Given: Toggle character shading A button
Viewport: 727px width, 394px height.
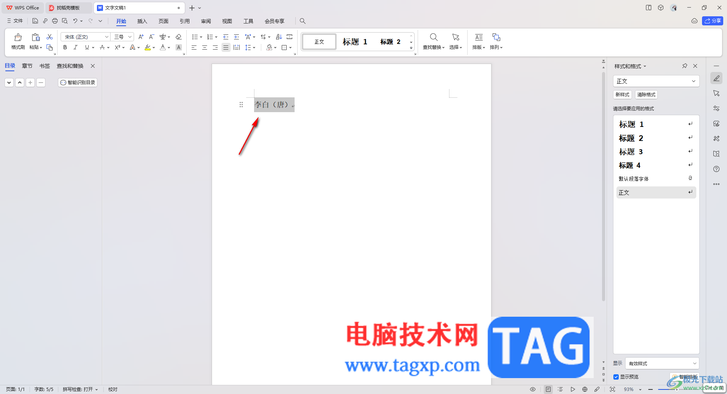Looking at the screenshot, I should tap(179, 47).
